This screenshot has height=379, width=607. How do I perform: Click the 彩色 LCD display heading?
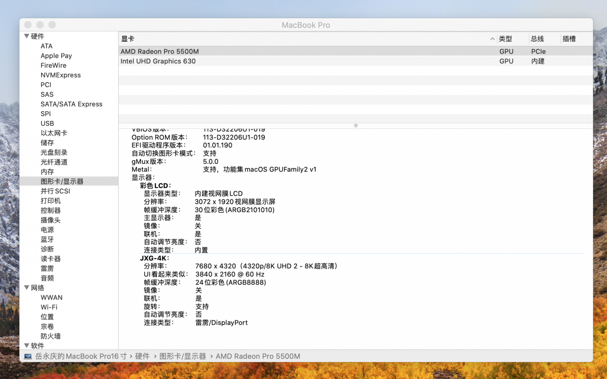coord(155,186)
